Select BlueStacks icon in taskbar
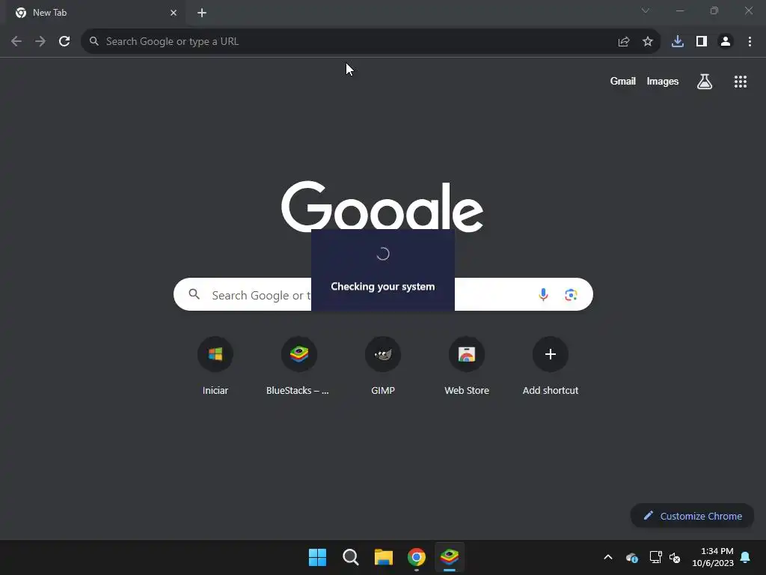766x575 pixels. click(450, 557)
